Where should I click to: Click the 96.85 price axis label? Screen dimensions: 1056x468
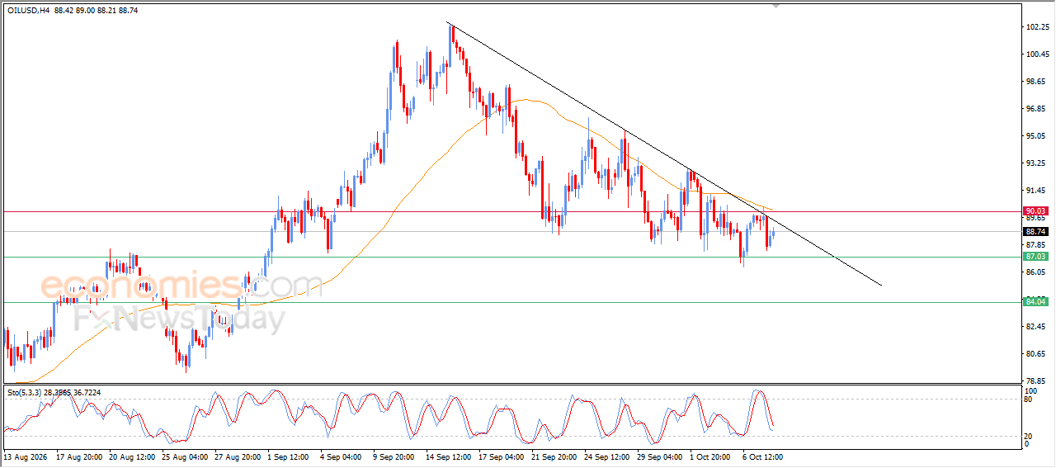click(1037, 109)
